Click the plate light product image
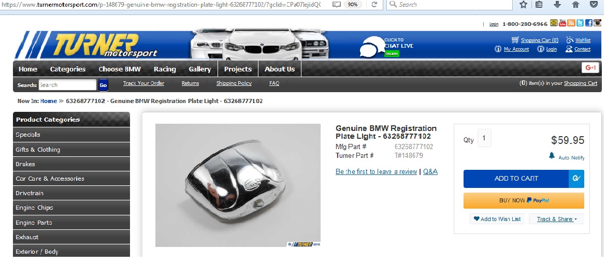Viewport: 606px width, 263px height. [x=238, y=185]
